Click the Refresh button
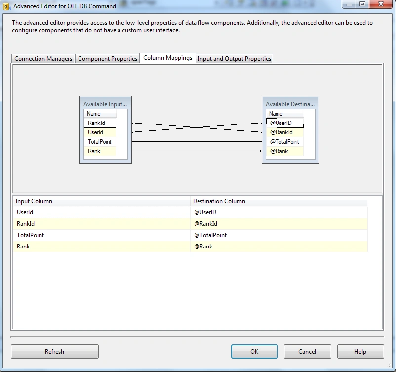 pos(54,352)
